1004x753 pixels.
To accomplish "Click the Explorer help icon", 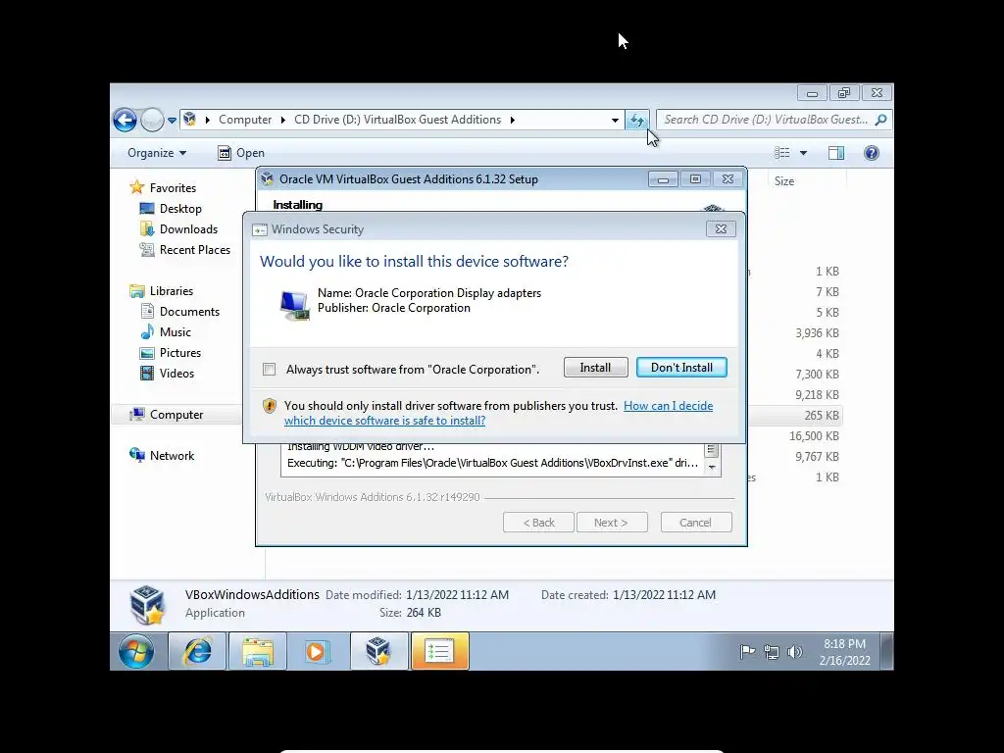I will [872, 153].
